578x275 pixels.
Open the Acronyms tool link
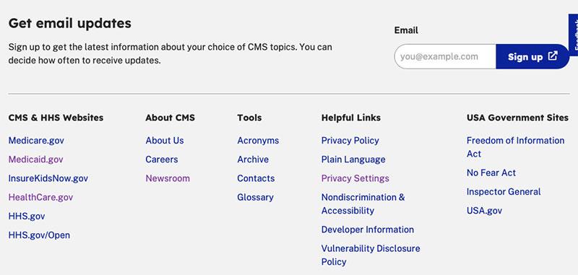[x=258, y=141]
